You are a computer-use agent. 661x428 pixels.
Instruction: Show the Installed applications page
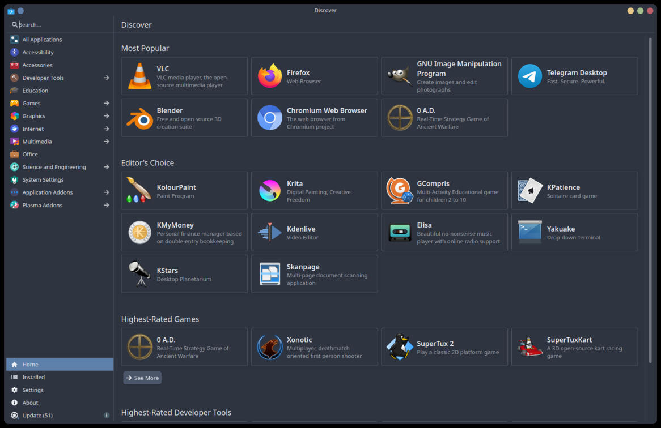(x=60, y=377)
